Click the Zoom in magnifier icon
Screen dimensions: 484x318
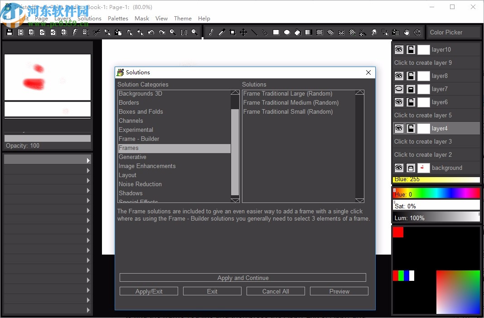pyautogui.click(x=173, y=32)
